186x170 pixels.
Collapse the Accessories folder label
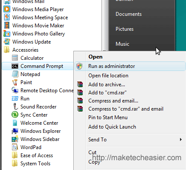coord(25,50)
